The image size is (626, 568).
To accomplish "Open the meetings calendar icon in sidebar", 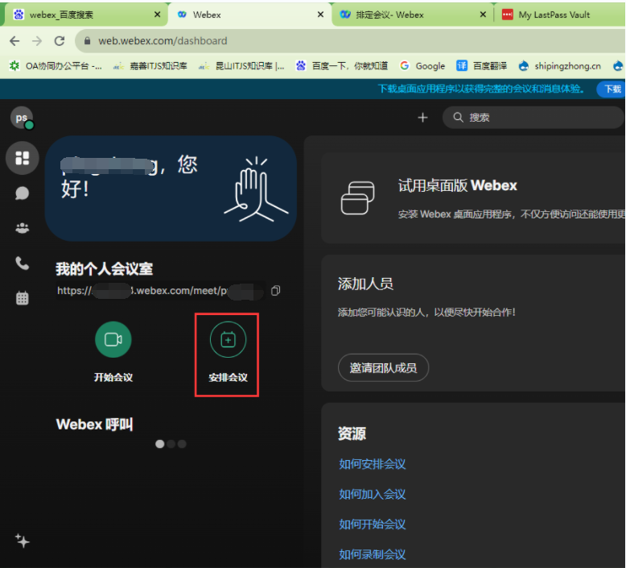I will [x=23, y=298].
